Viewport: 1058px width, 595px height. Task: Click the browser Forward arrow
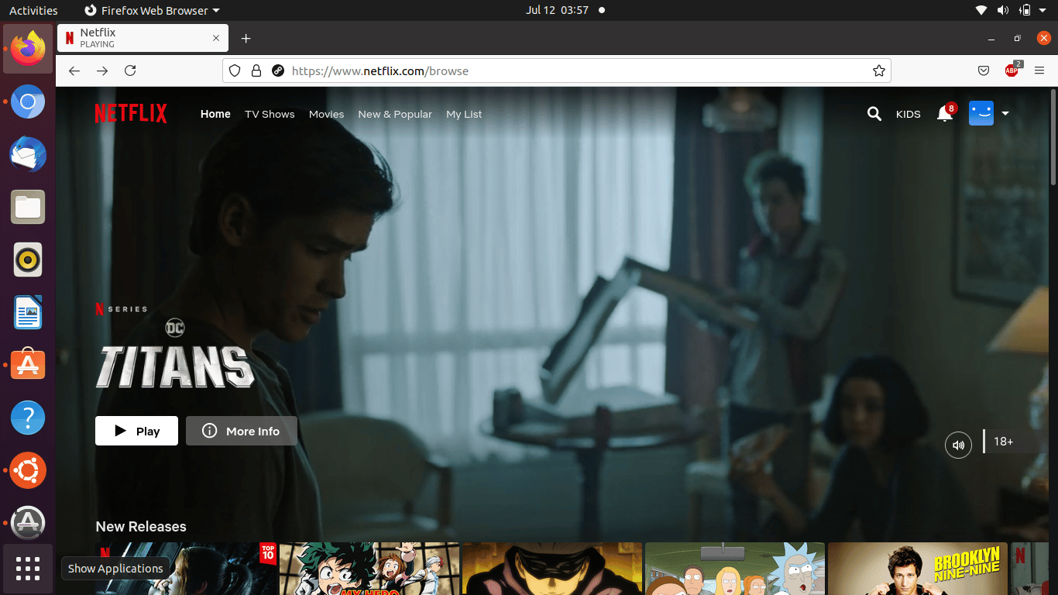tap(102, 71)
